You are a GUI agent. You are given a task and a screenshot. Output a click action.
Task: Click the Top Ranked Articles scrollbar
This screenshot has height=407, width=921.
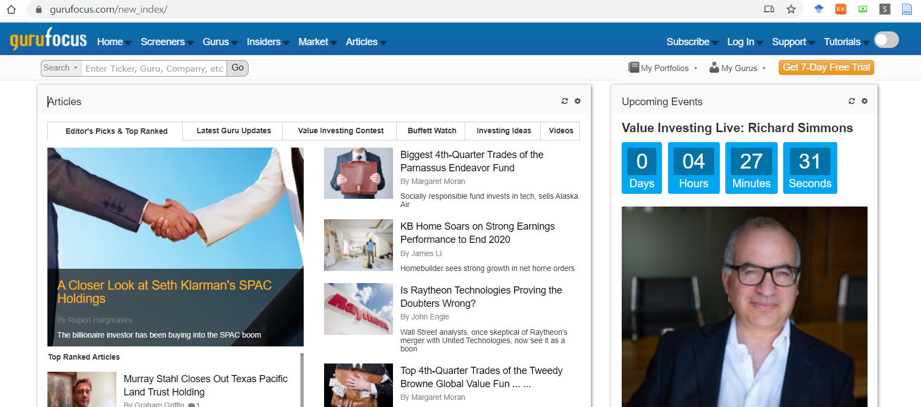[302, 380]
